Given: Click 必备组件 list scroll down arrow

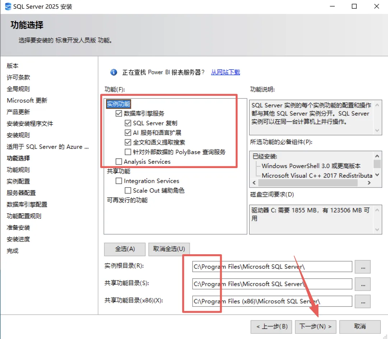Looking at the screenshot, I should 377,175.
